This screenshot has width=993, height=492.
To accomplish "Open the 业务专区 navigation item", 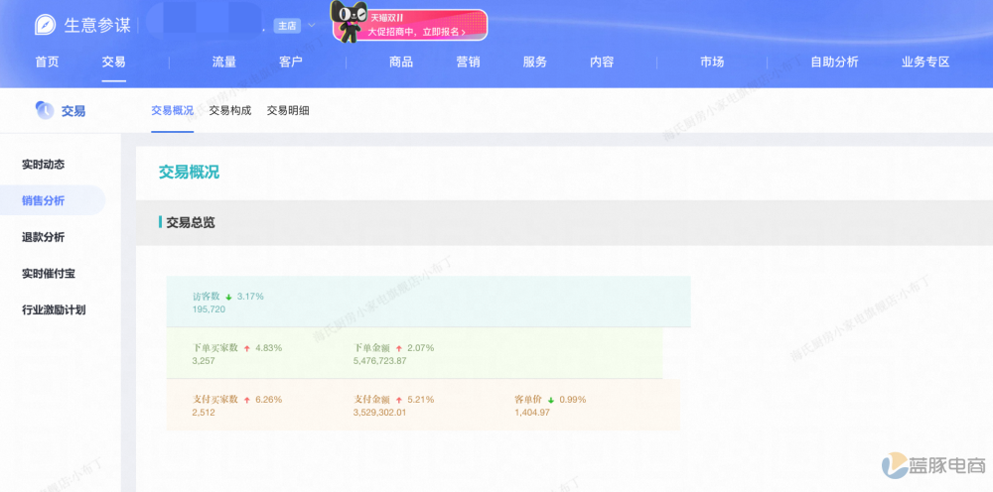I will pyautogui.click(x=925, y=61).
